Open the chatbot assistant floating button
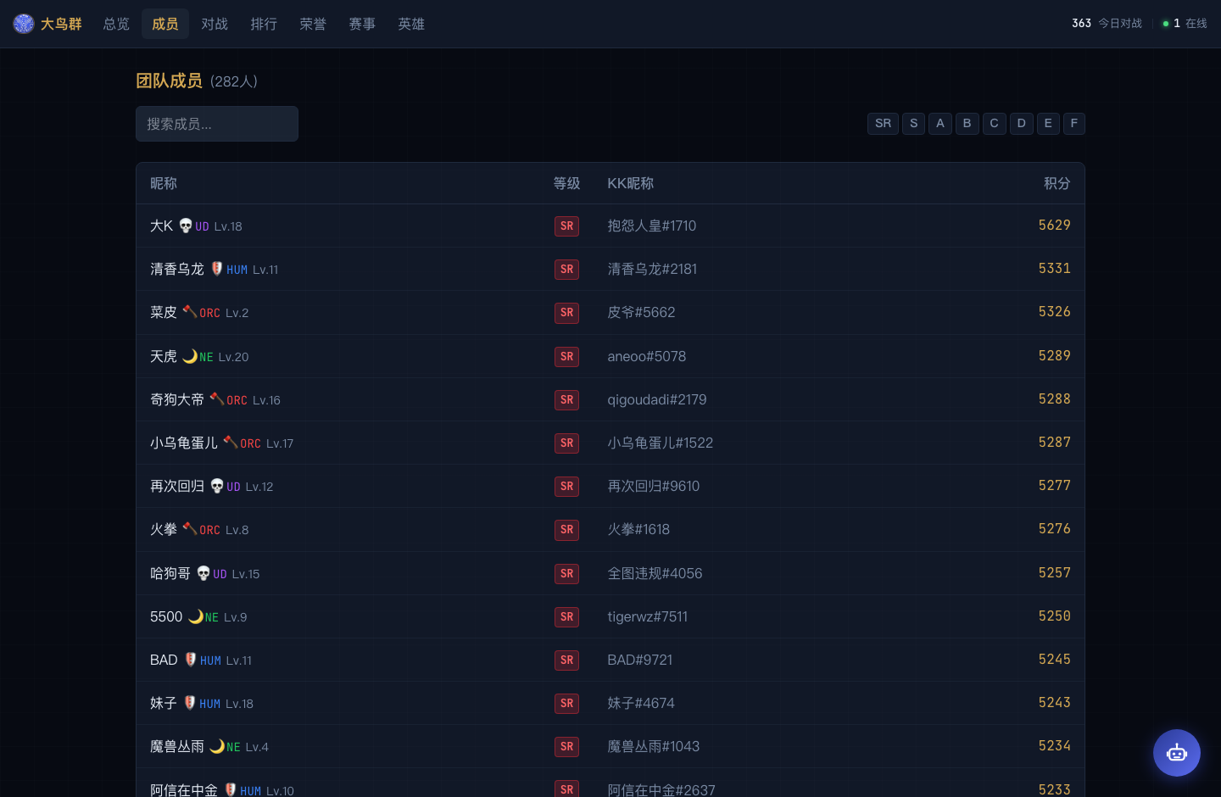 coord(1176,753)
